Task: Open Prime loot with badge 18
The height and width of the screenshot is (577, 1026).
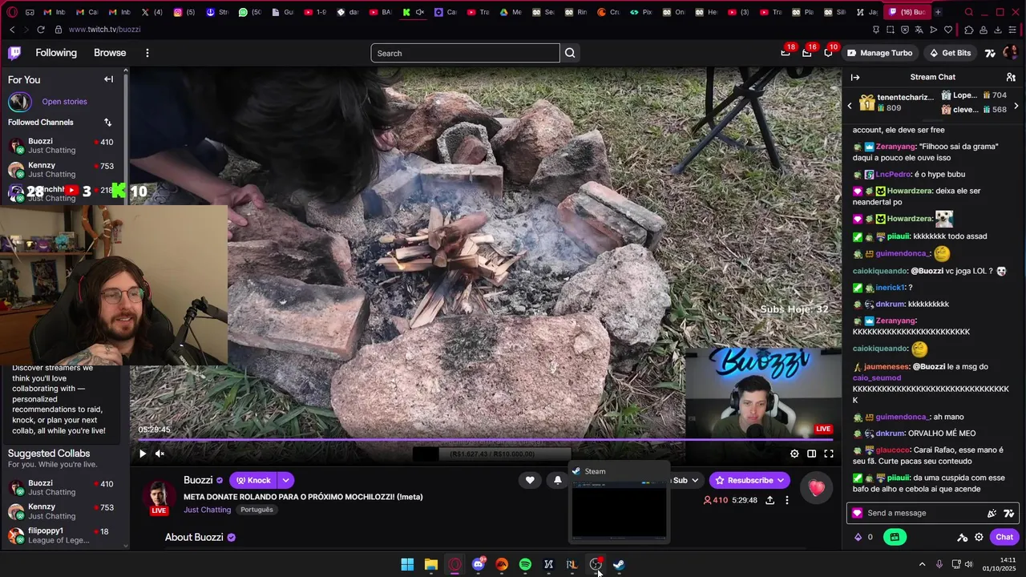Action: point(786,53)
